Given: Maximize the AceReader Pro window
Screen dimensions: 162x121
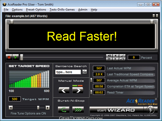Looking at the screenshot, I should click(x=148, y=4).
